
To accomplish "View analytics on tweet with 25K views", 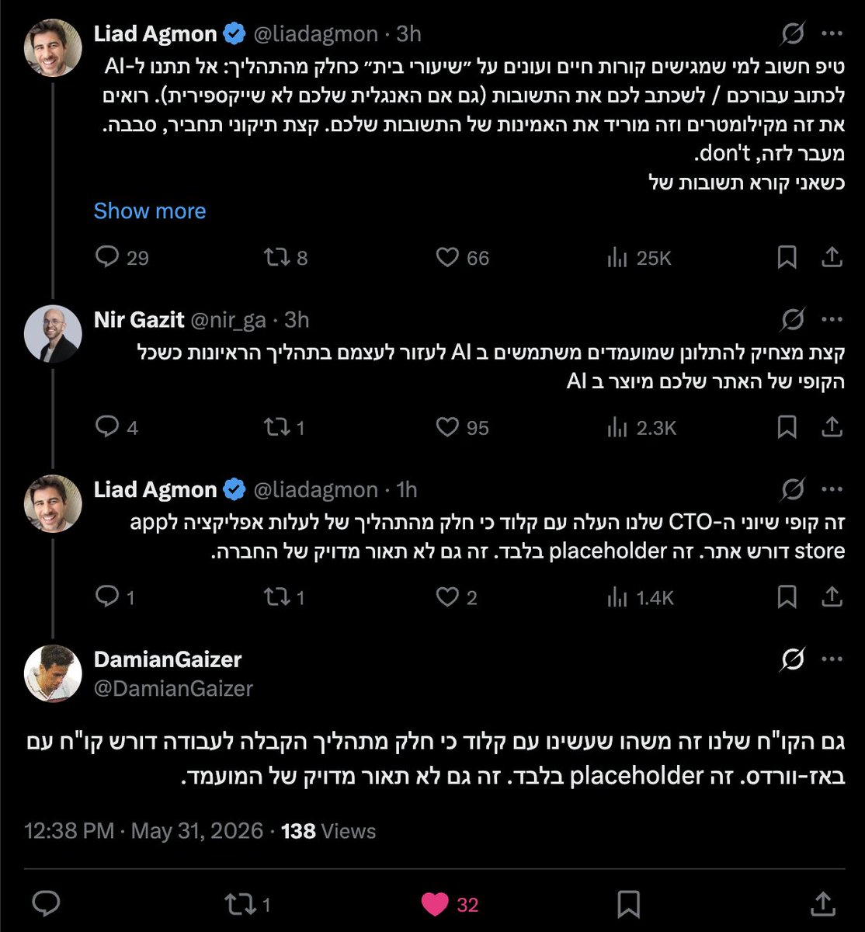I will [x=638, y=258].
